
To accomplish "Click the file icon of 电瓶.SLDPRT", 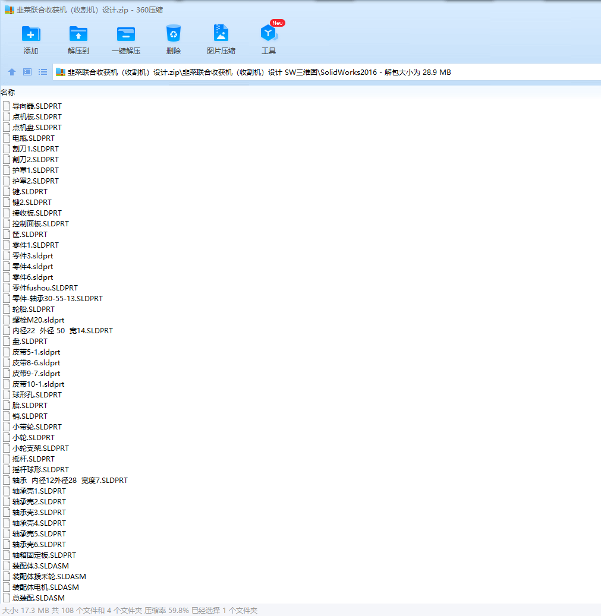I will click(7, 138).
